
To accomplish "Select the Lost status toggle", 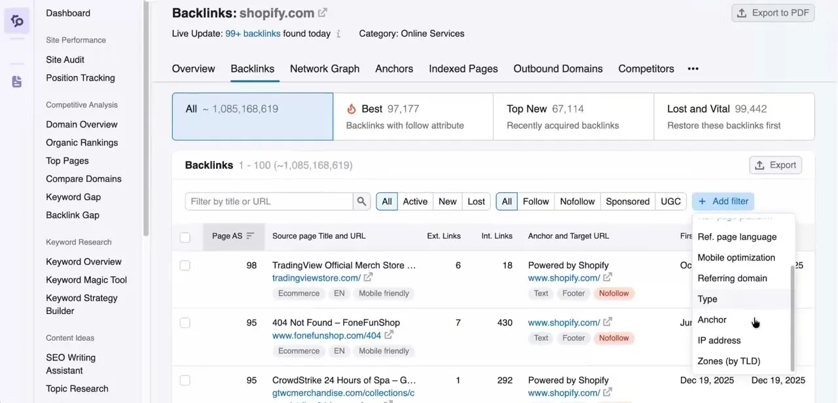I will (x=477, y=201).
